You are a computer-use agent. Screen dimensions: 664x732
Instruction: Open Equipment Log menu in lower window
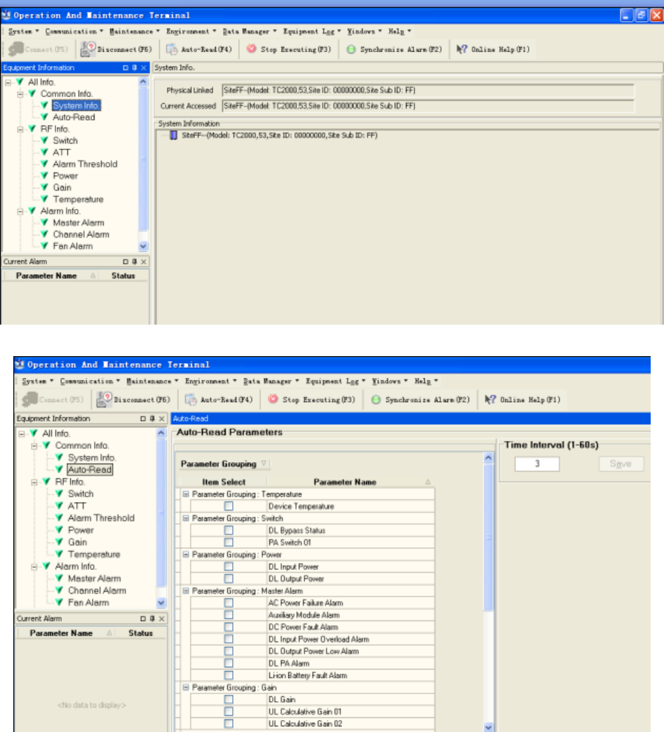click(x=335, y=381)
